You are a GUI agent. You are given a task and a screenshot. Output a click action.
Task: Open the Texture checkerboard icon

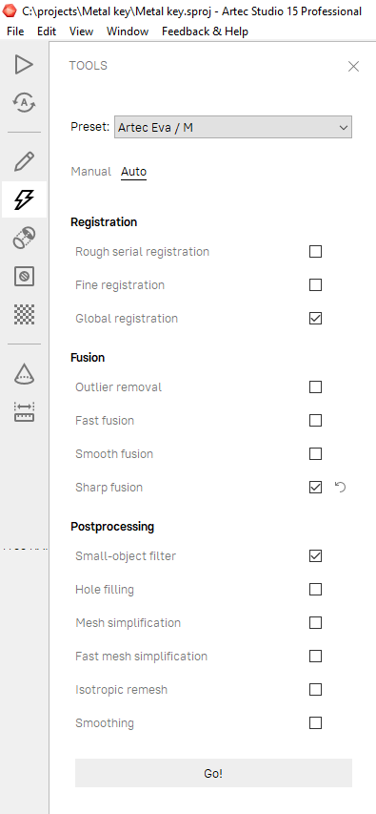pos(24,314)
